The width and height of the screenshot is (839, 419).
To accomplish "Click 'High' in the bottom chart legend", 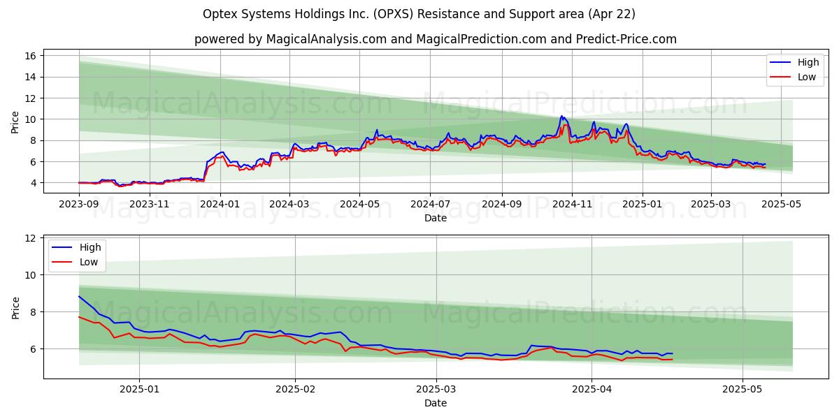I will coord(92,247).
